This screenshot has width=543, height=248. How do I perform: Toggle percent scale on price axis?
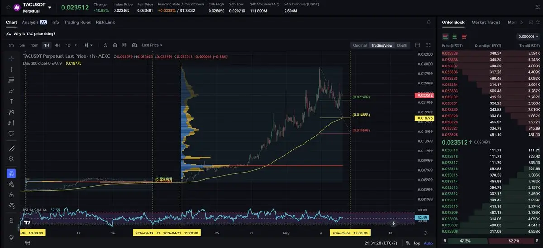point(408,243)
